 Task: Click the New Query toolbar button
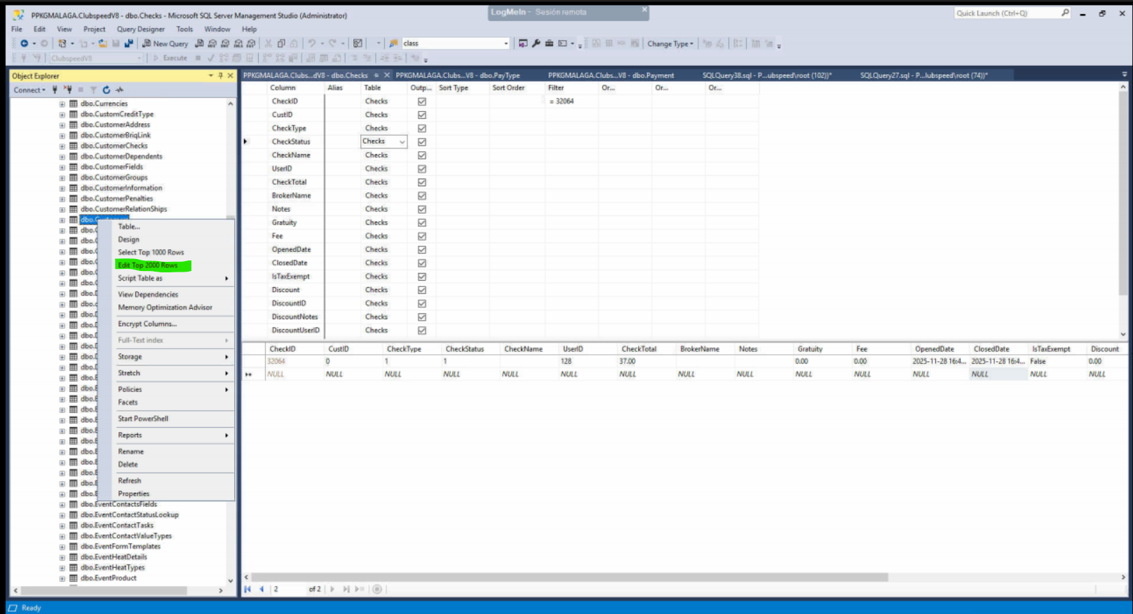click(x=165, y=43)
